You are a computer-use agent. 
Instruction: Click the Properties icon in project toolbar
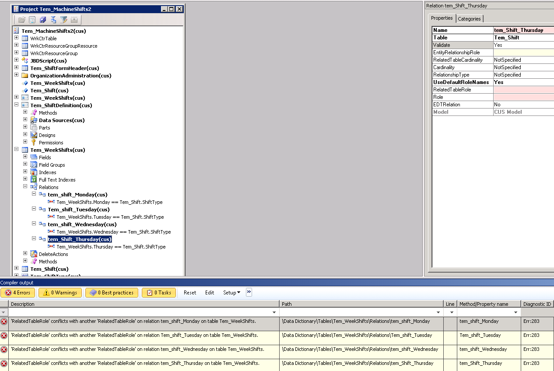[32, 20]
